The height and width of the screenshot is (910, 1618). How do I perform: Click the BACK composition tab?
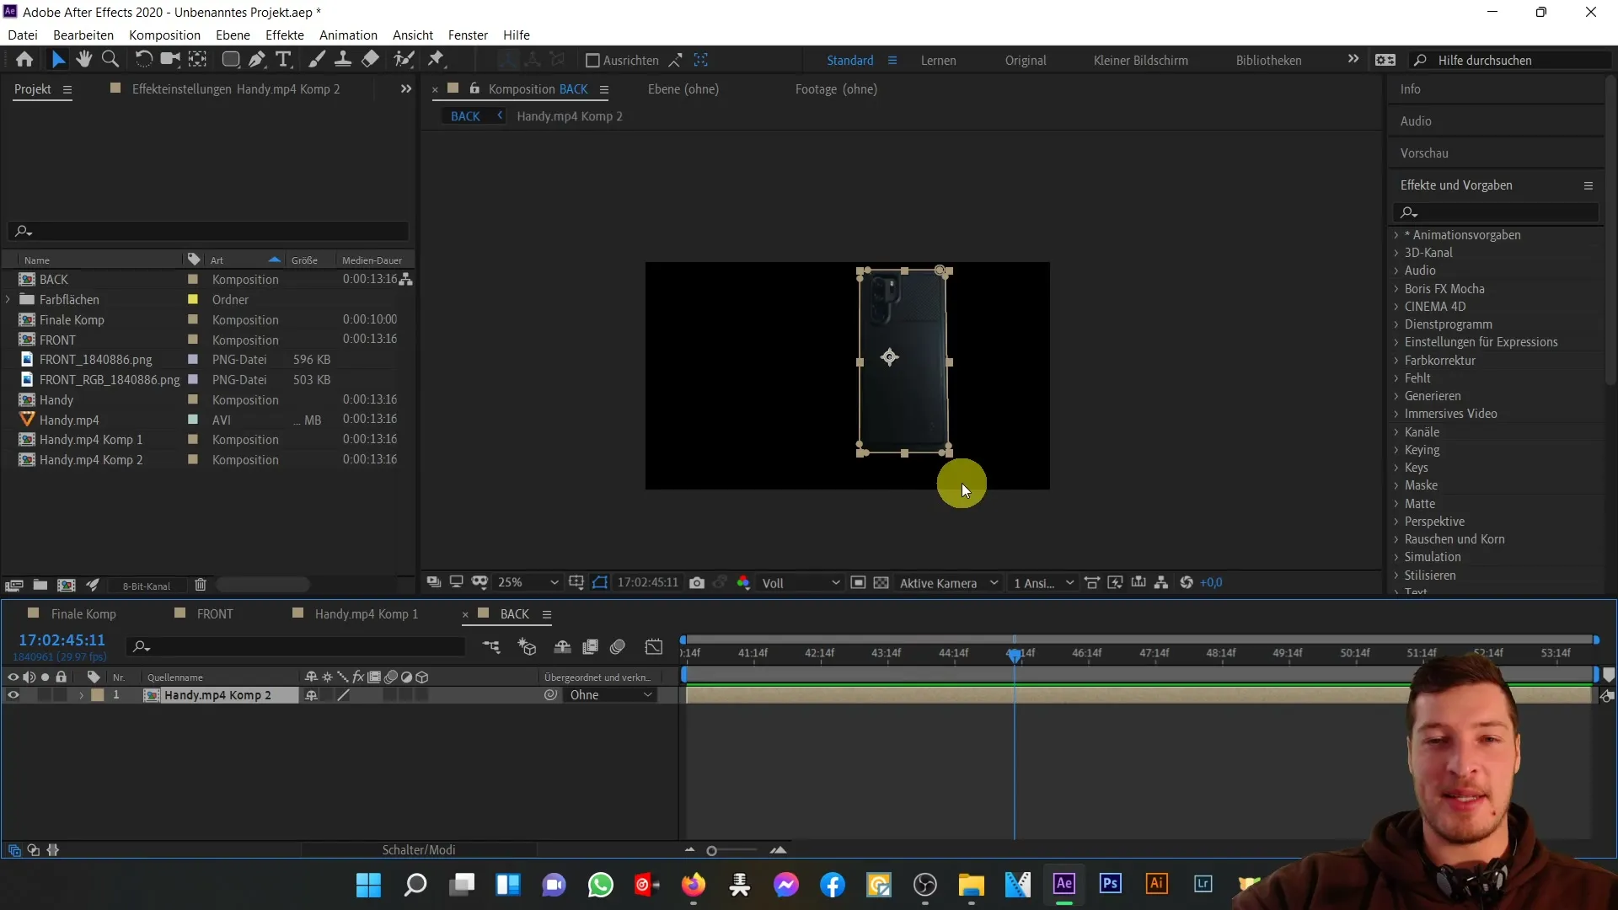coord(515,614)
